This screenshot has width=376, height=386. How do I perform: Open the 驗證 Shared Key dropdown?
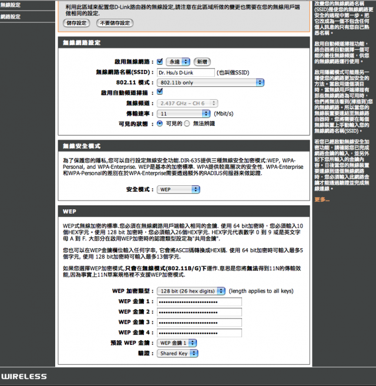[x=177, y=354]
